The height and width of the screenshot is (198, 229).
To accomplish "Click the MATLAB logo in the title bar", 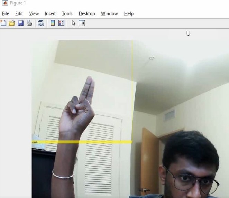I will point(5,3).
